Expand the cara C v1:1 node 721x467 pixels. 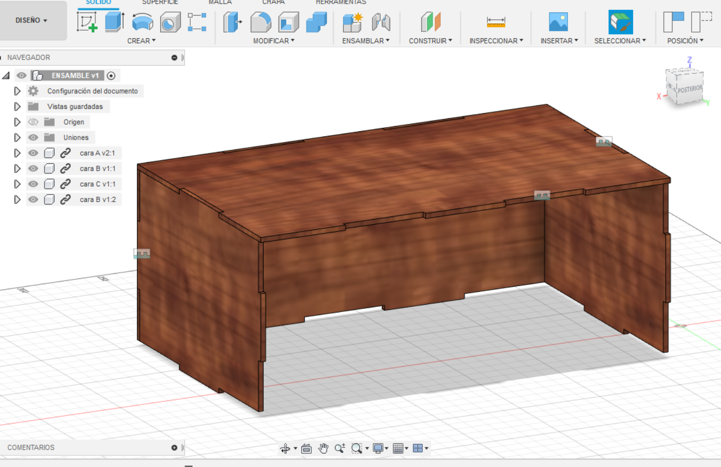(x=17, y=184)
